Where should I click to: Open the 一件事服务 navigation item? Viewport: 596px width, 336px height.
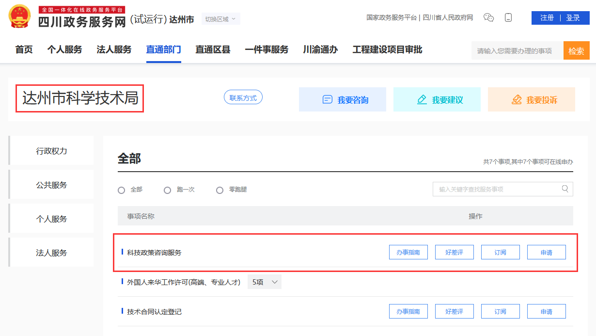click(267, 49)
